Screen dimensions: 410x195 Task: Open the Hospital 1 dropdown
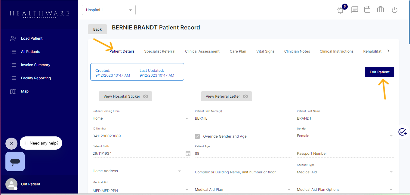point(109,10)
